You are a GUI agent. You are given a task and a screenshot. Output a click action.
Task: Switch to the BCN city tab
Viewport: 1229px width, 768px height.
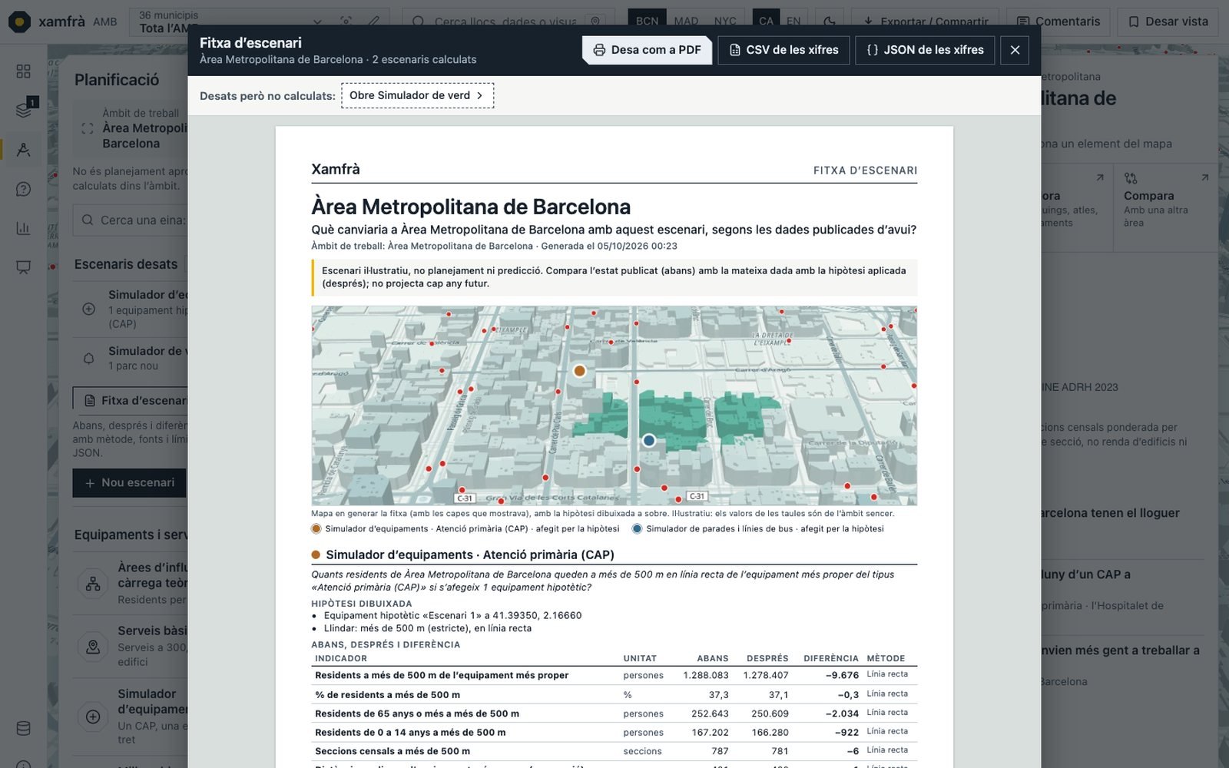[647, 22]
